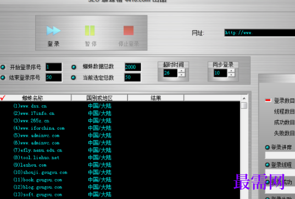Screen dimensions: 295x199
Task: Toggle the 登录进度 bullet on right panel
Action: point(268,147)
